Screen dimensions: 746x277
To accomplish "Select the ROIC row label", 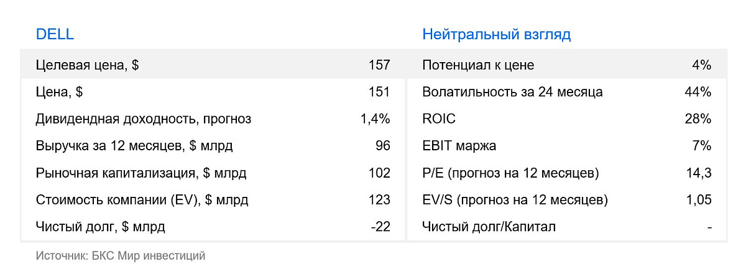I will (x=438, y=119).
